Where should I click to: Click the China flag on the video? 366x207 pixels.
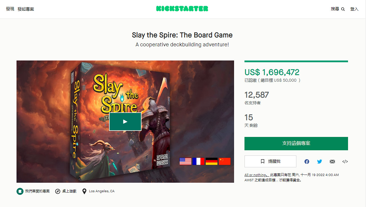224,161
